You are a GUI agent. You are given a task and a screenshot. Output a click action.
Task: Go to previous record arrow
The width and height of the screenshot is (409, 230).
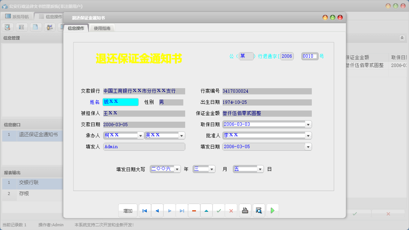[157, 211]
